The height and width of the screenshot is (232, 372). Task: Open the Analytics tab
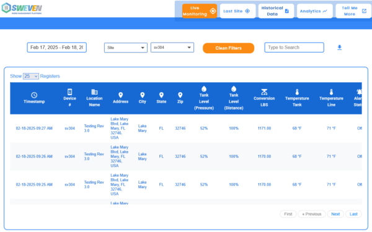click(x=314, y=11)
